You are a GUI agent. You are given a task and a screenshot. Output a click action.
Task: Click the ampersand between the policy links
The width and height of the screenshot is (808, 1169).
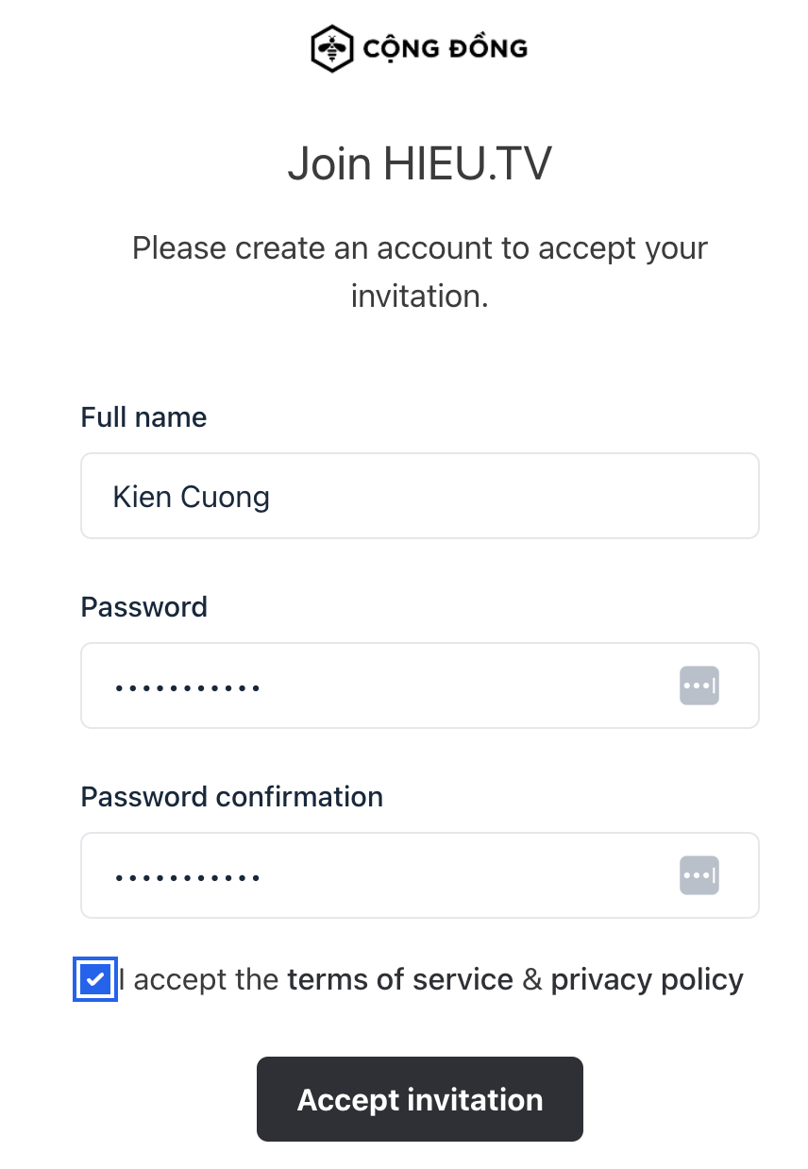(532, 980)
